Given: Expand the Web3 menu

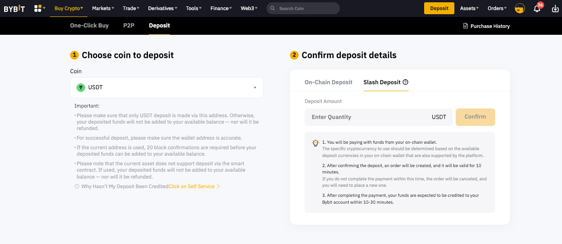Looking at the screenshot, I should click(x=249, y=8).
